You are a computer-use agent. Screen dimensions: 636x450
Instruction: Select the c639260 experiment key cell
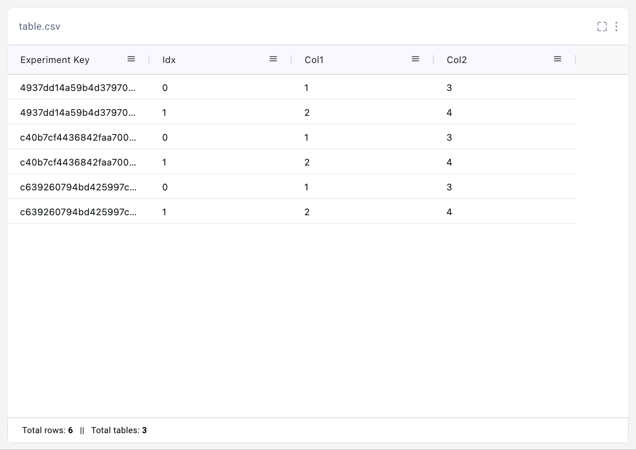pyautogui.click(x=78, y=187)
